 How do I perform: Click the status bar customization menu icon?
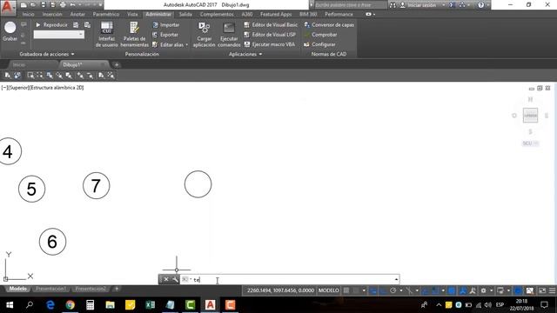(x=552, y=290)
